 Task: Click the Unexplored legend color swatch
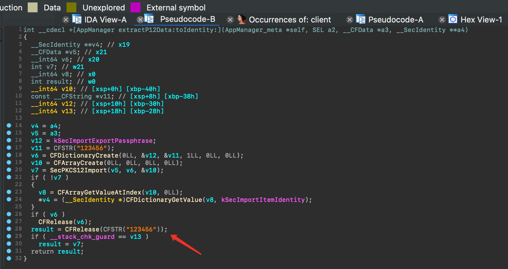click(71, 7)
